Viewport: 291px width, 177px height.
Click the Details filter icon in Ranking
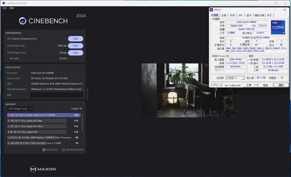80,109
